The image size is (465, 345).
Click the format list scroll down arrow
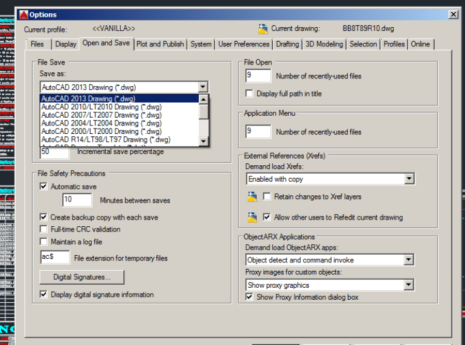pyautogui.click(x=204, y=141)
